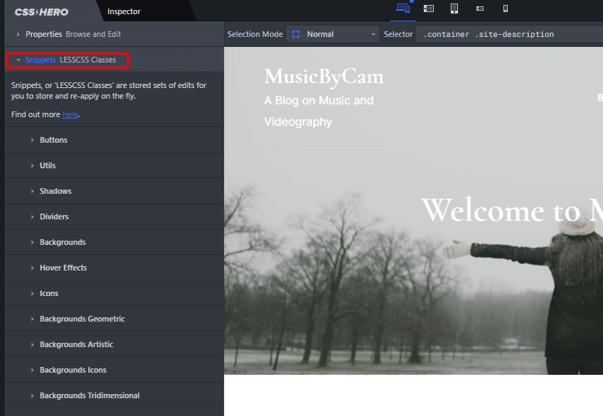The image size is (603, 416).
Task: Click the Selector input field
Action: click(x=508, y=34)
